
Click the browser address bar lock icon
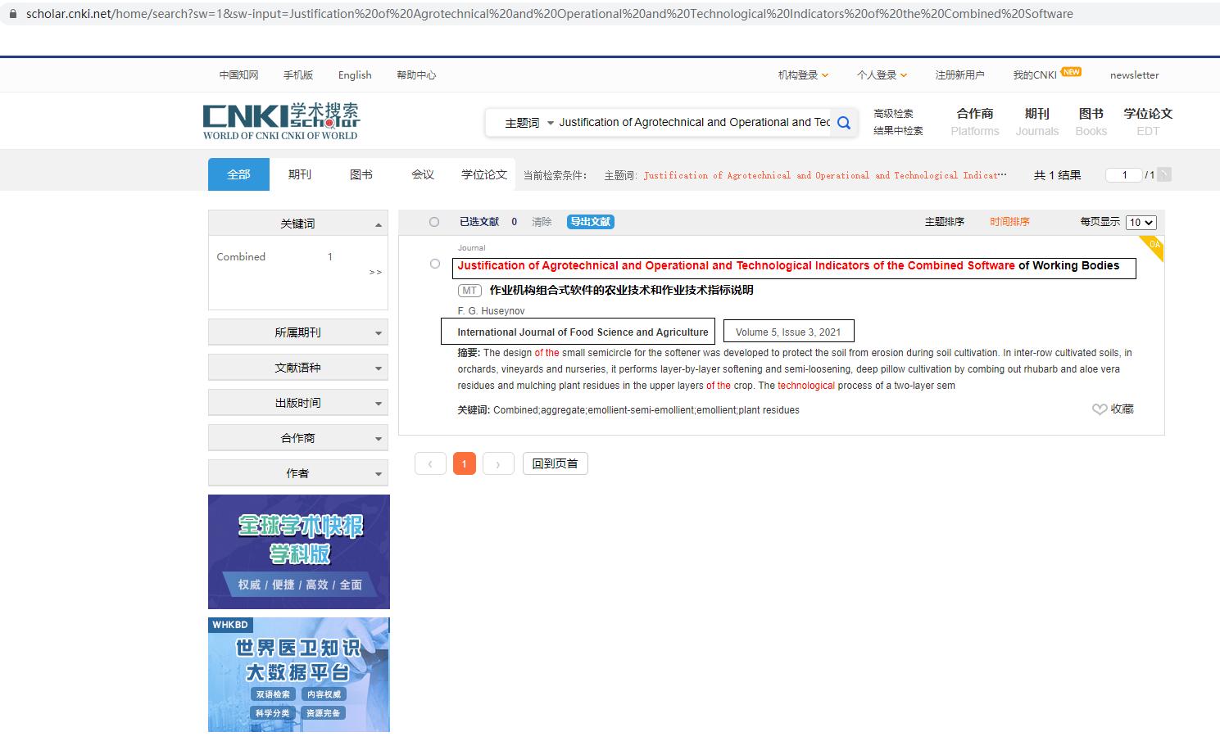click(x=12, y=14)
